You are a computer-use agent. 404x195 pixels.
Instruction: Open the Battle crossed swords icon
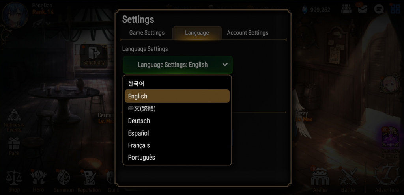pyautogui.click(x=348, y=177)
